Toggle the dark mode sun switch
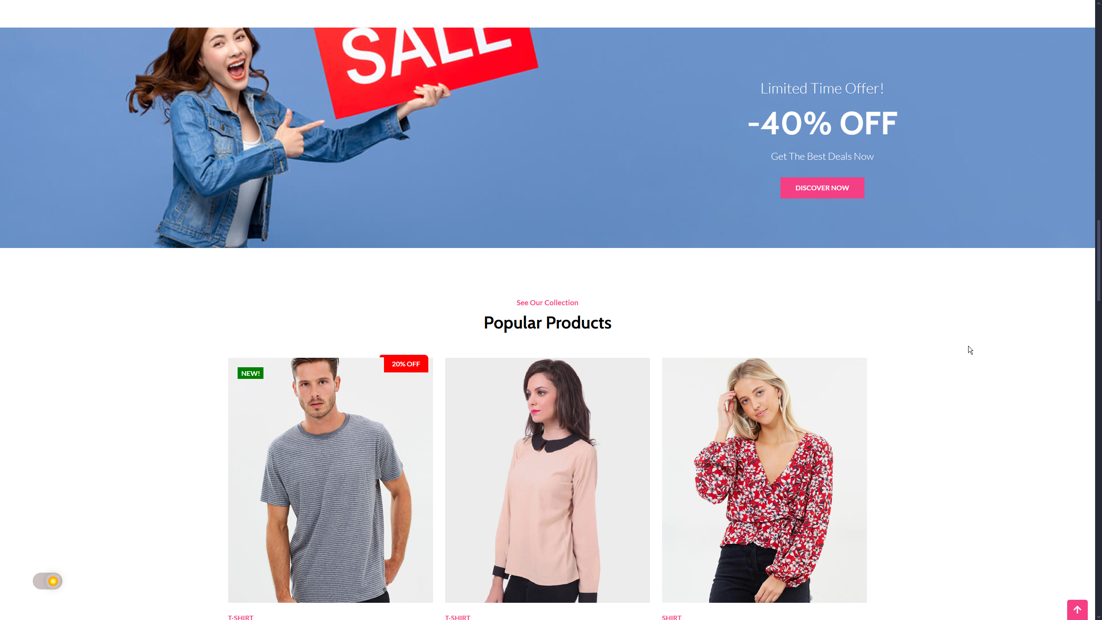Screen dimensions: 1102x620 pos(47,581)
